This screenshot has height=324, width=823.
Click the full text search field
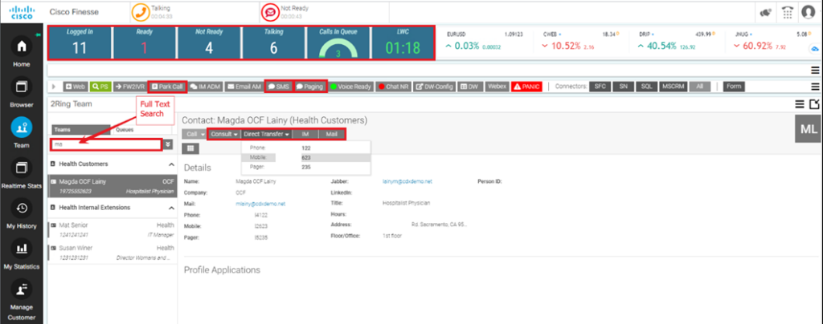[x=106, y=144]
